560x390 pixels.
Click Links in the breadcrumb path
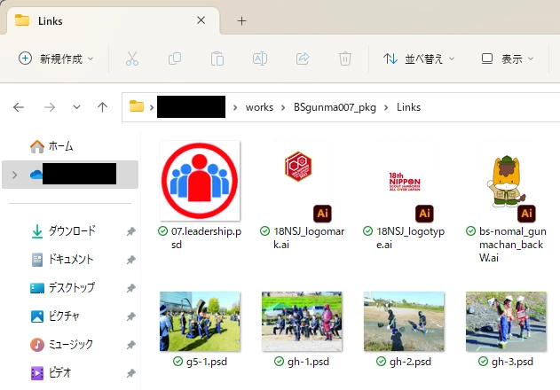click(408, 107)
